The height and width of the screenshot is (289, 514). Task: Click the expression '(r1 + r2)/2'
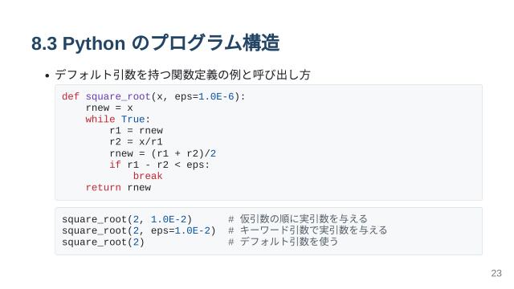(184, 153)
